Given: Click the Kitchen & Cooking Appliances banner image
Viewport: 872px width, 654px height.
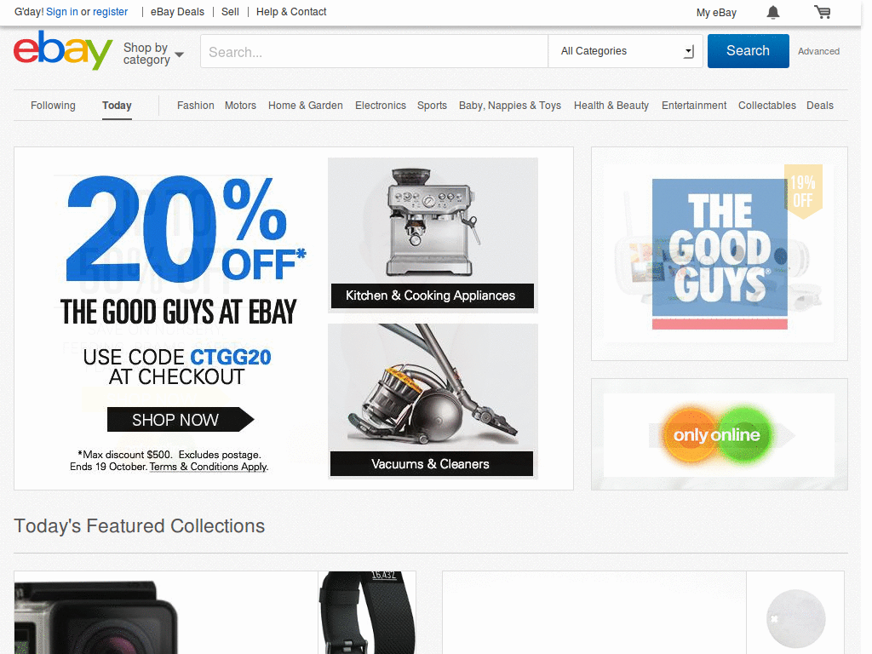Looking at the screenshot, I should [x=432, y=234].
